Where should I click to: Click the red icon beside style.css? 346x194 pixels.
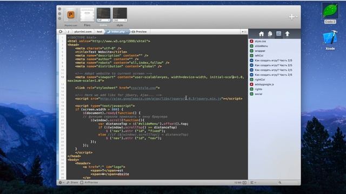click(251, 41)
